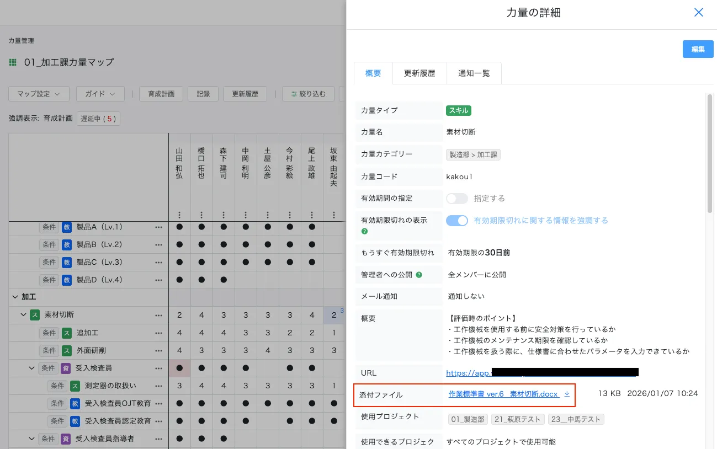
Task: Click the detail panel vertical scrollbar
Action: 709,154
